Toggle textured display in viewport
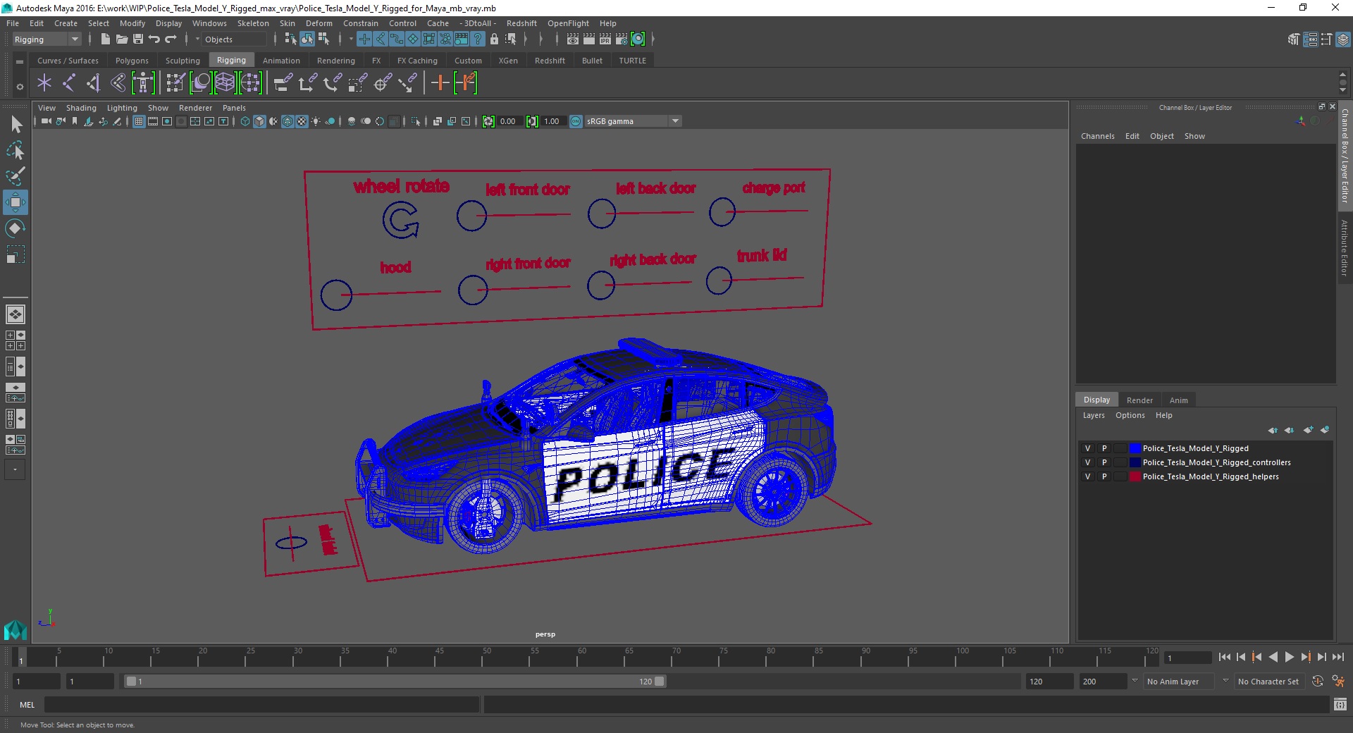Image resolution: width=1353 pixels, height=733 pixels. pyautogui.click(x=302, y=121)
